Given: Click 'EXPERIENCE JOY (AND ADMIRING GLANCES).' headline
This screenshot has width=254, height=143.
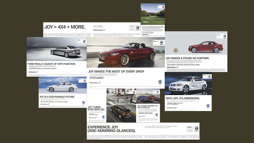Looking at the screenshot, I should click(x=111, y=129).
